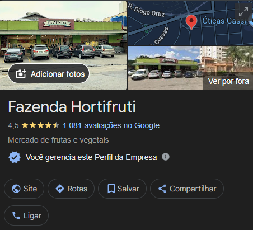Click the share icon for Compartilhar
Viewport: 253px width, 230px height.
(x=162, y=189)
